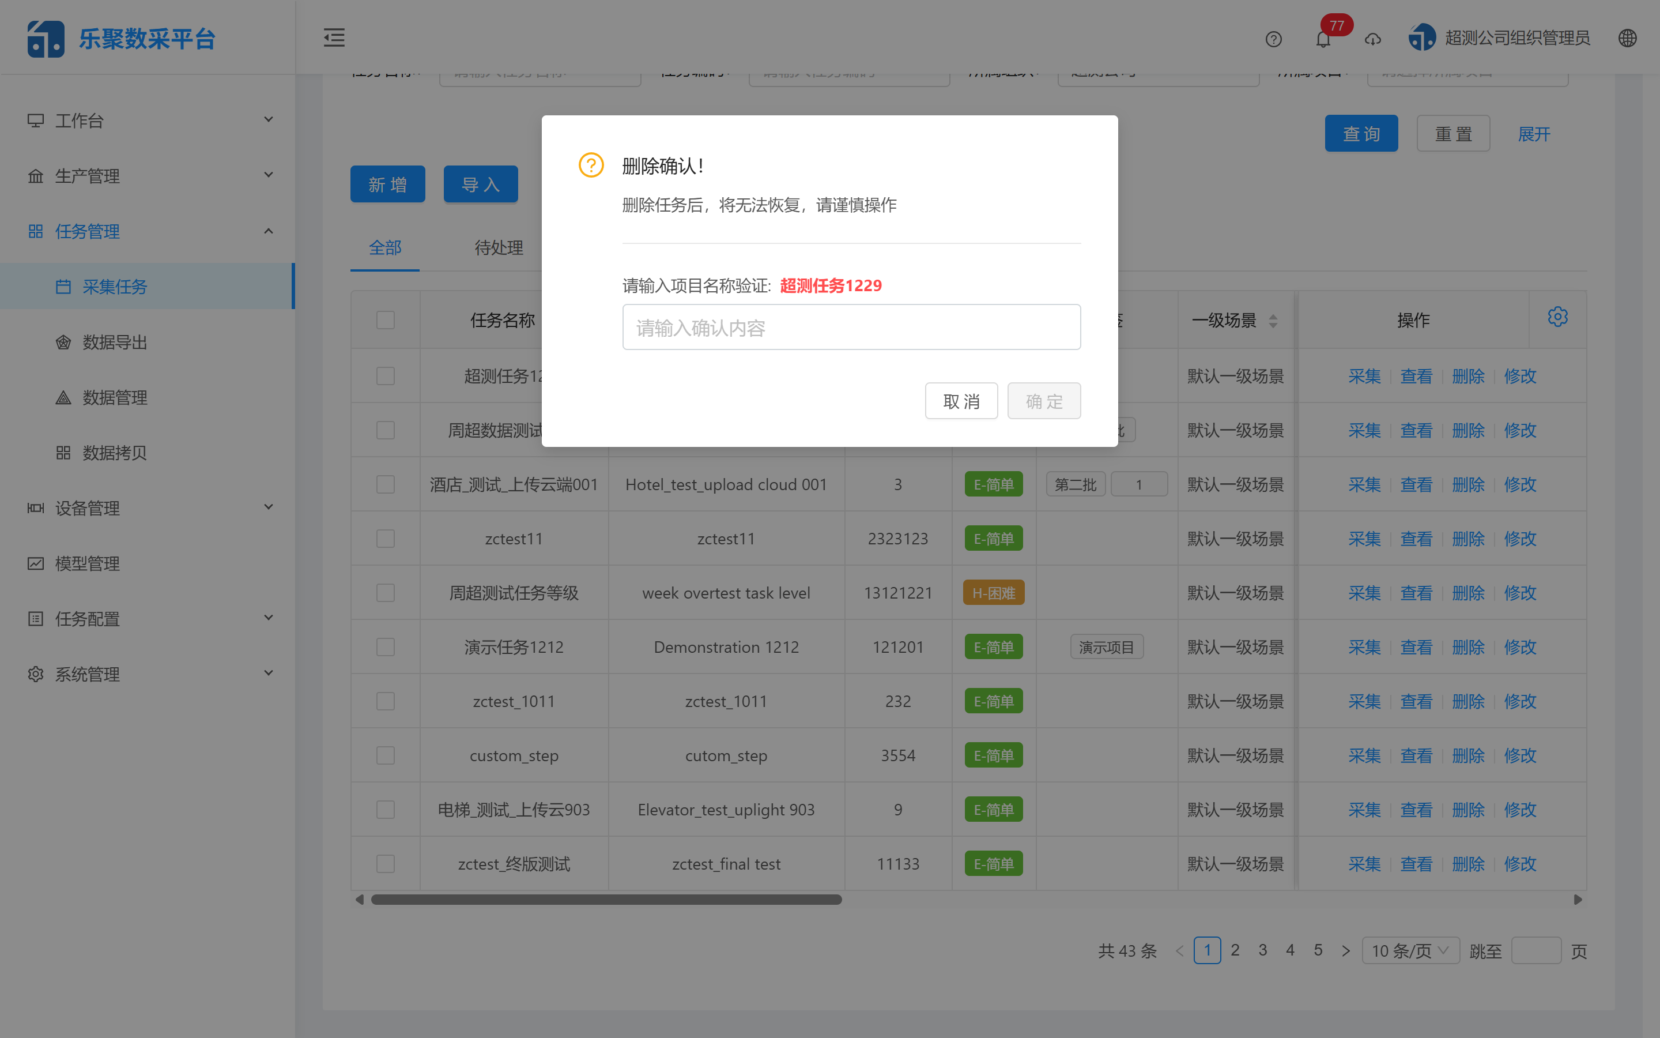Click the table column settings gear
The width and height of the screenshot is (1660, 1038).
click(x=1558, y=317)
